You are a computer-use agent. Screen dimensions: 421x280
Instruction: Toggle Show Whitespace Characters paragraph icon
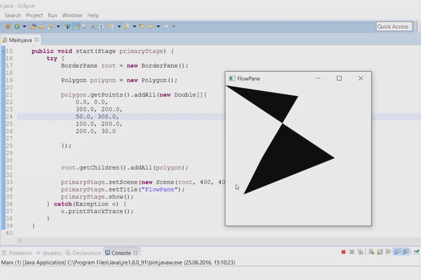[101, 26]
